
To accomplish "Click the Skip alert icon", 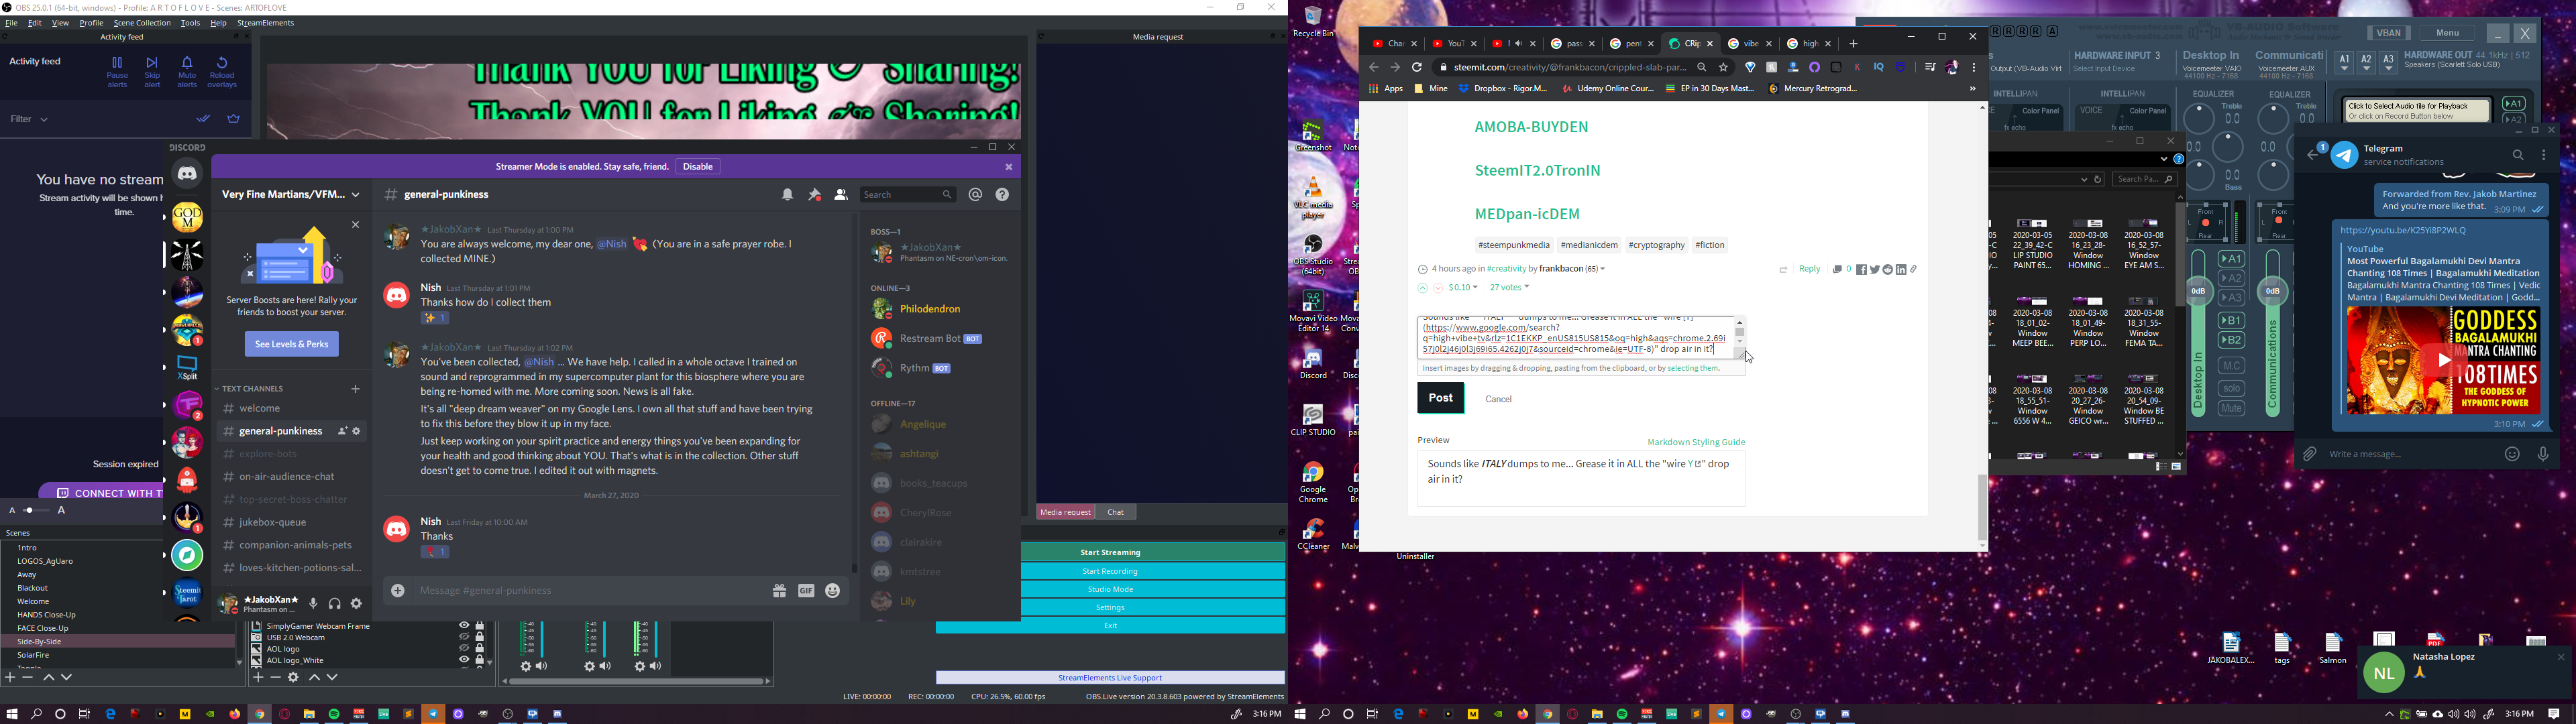I will (152, 64).
